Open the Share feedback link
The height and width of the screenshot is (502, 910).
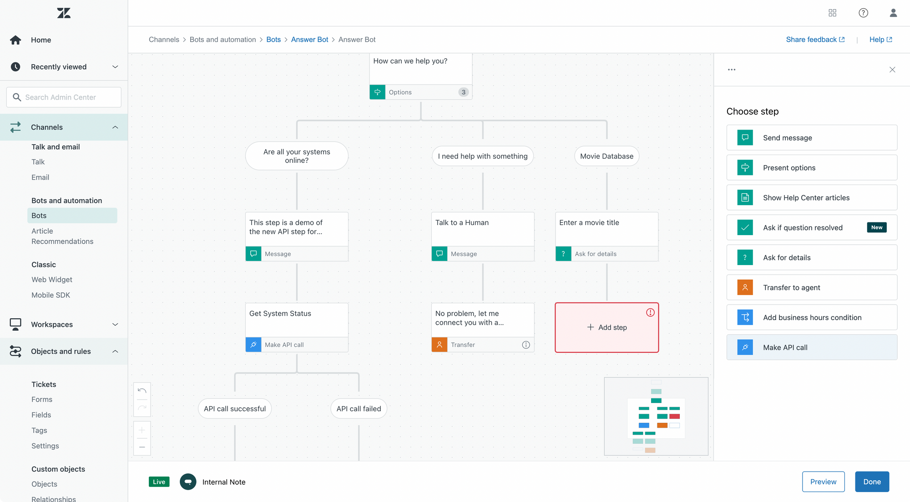pyautogui.click(x=815, y=40)
